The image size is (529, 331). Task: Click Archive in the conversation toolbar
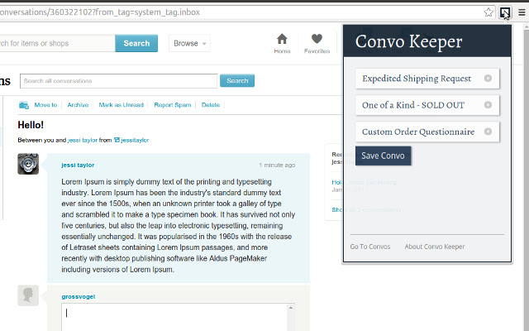click(78, 105)
